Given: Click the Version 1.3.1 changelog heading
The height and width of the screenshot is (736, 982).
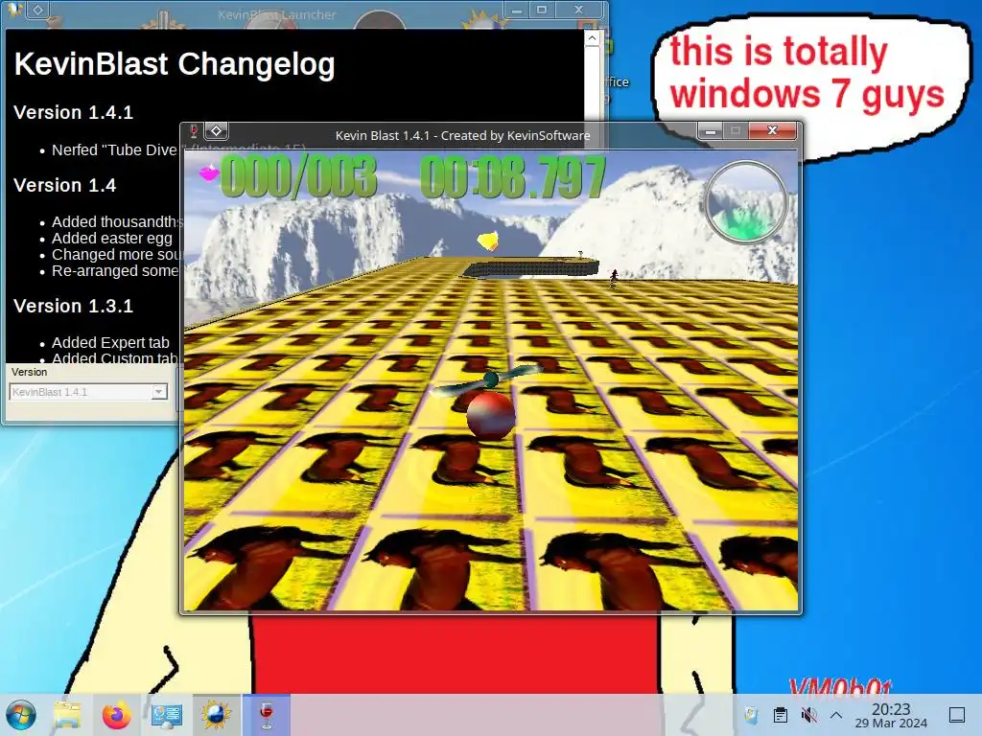Looking at the screenshot, I should point(73,306).
